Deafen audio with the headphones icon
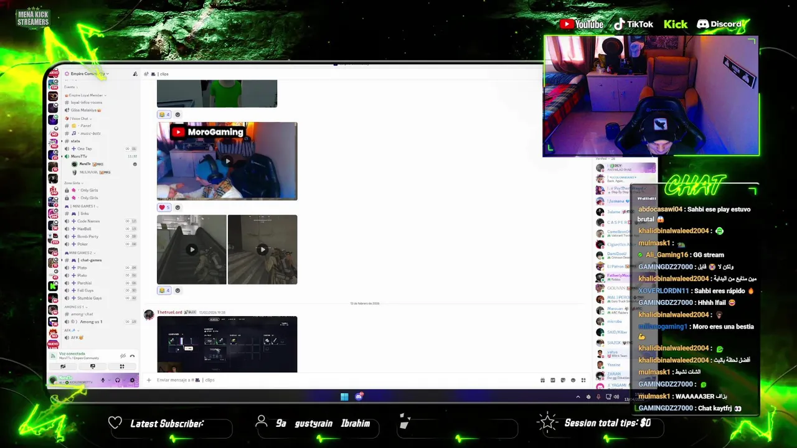Screen dimensions: 797x448 pyautogui.click(x=117, y=380)
